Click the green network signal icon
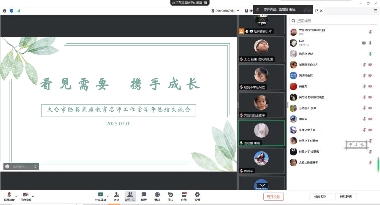Screen dimensions: 380x205 pos(18,11)
